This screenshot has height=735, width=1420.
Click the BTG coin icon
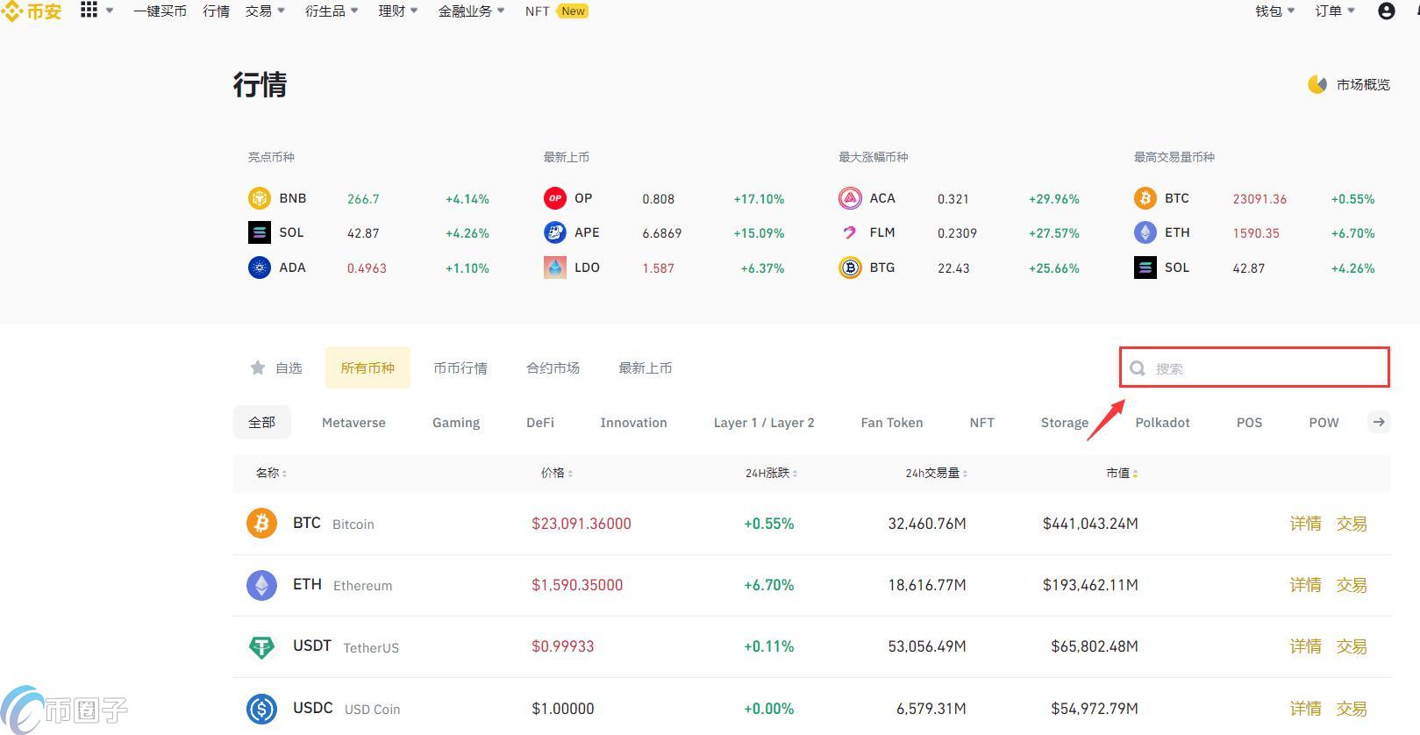point(850,268)
